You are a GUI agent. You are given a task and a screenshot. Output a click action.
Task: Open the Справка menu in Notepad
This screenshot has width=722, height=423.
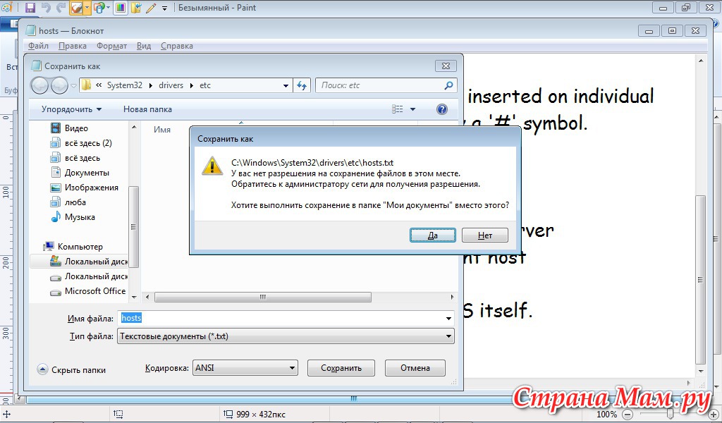(177, 46)
